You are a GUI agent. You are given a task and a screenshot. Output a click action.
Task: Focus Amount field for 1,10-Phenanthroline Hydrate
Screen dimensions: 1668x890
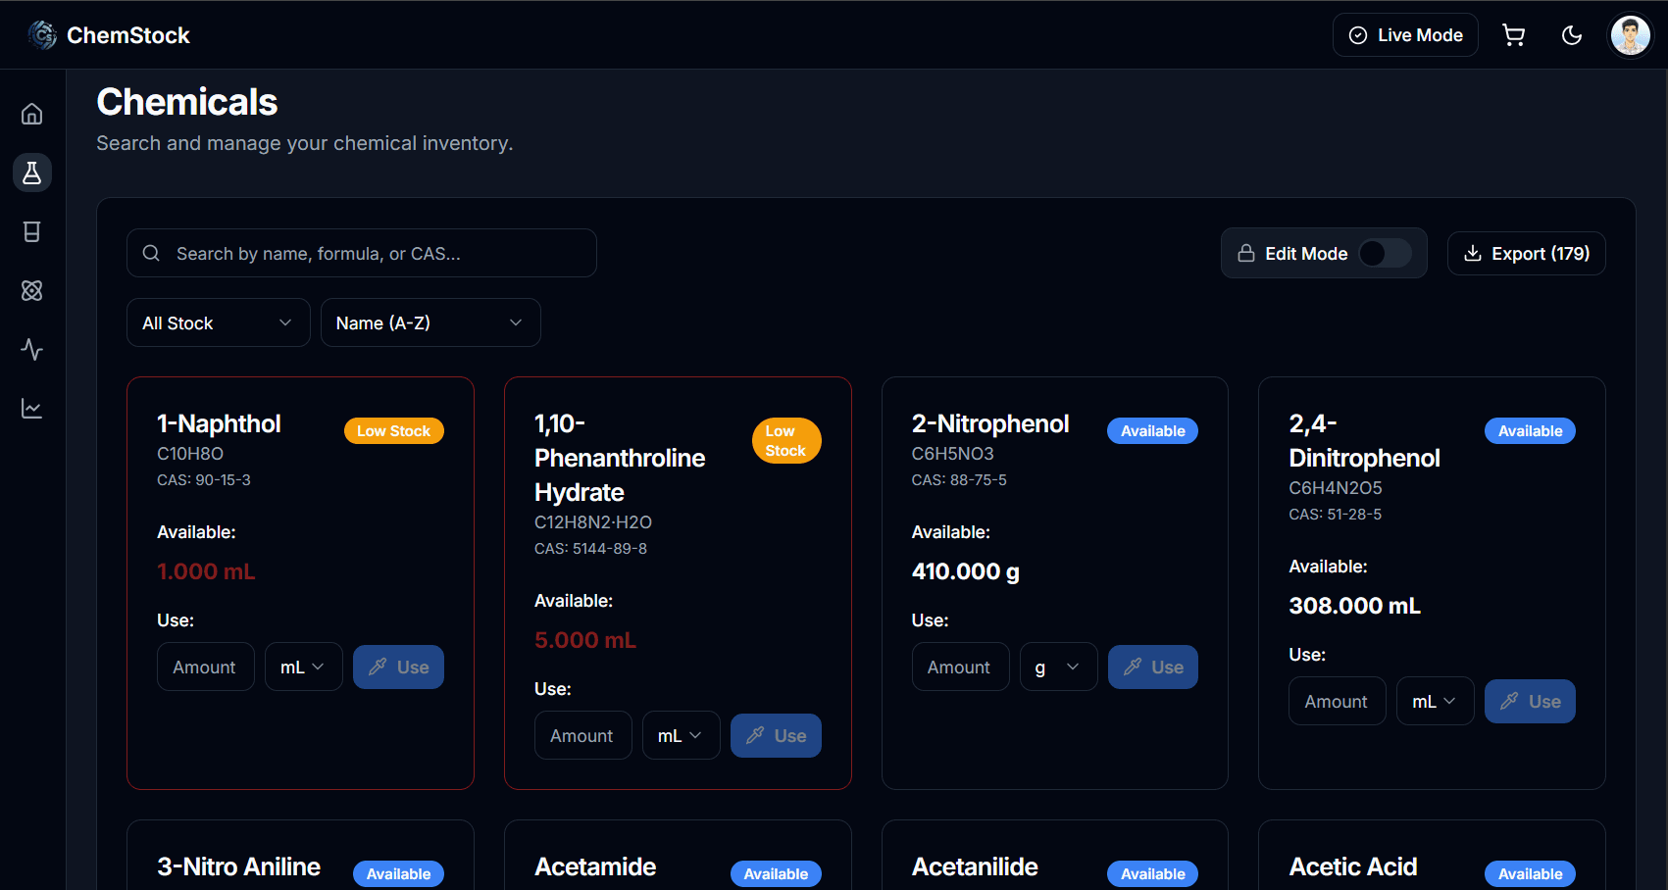tap(583, 735)
